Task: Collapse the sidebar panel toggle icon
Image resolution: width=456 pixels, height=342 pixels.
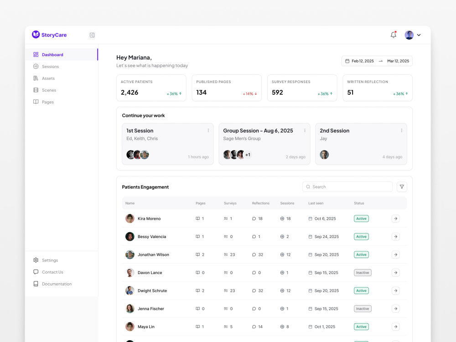Action: (92, 35)
